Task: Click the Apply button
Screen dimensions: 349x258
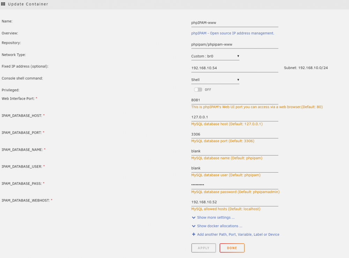Action: (203, 248)
